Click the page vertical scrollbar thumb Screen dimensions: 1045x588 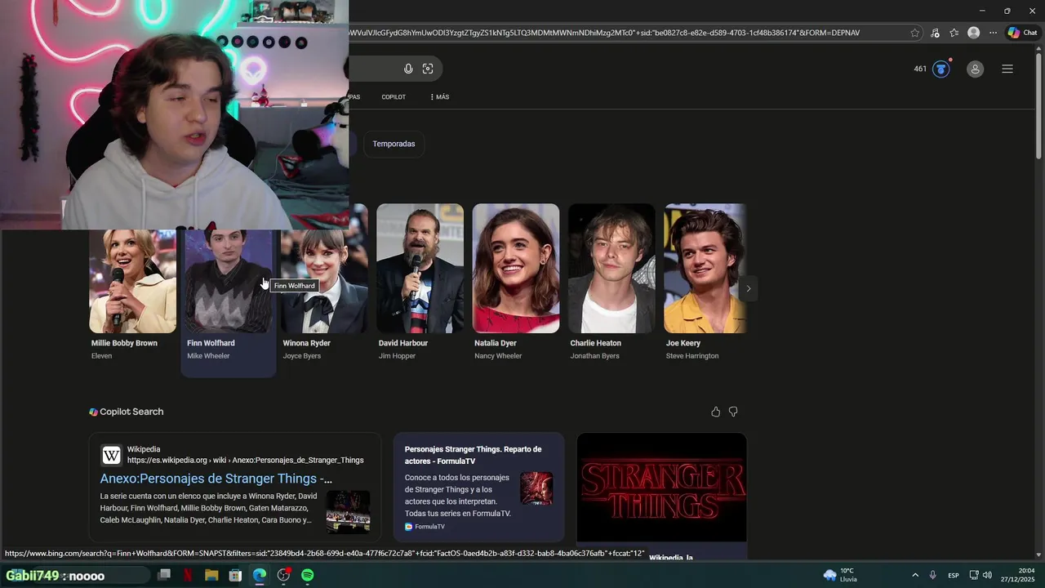coord(1038,106)
